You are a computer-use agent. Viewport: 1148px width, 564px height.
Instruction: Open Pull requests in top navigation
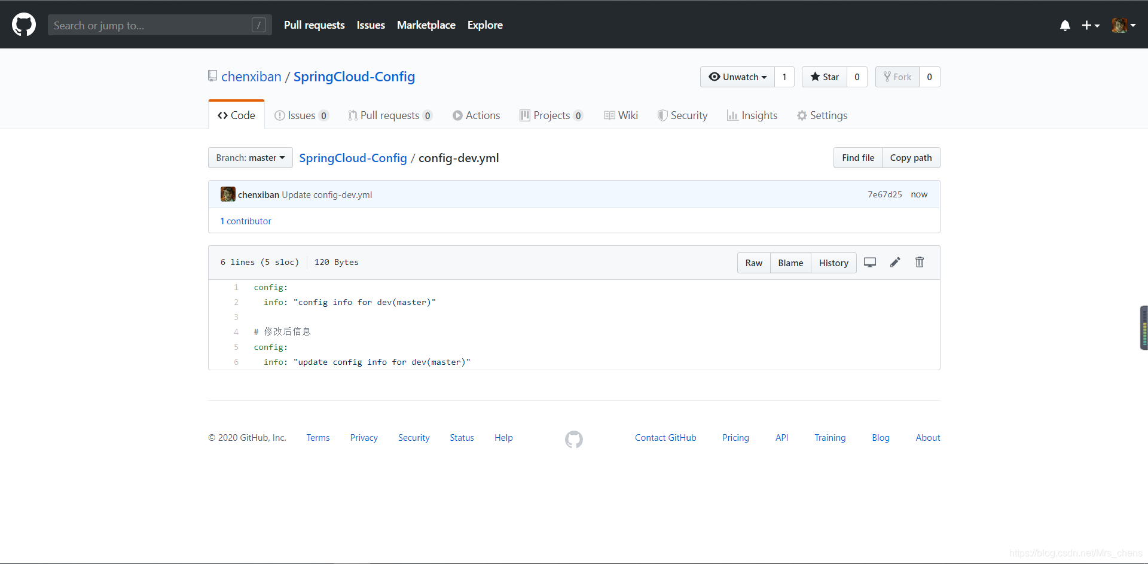[x=314, y=25]
